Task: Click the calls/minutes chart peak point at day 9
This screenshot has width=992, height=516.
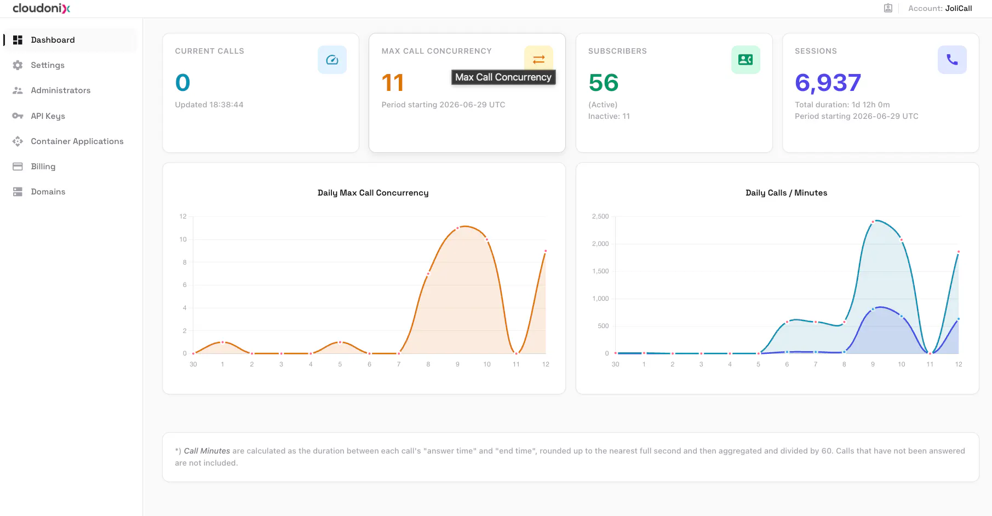Action: [x=873, y=222]
